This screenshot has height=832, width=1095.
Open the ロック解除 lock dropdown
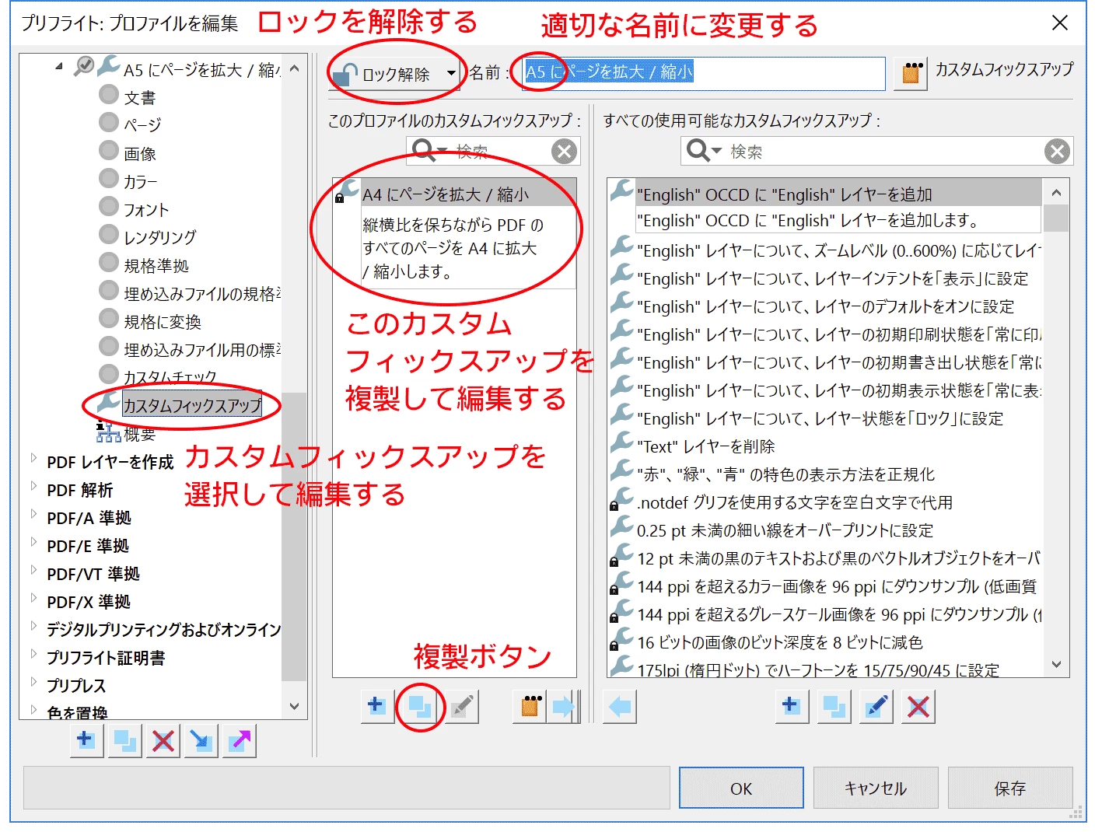click(x=451, y=74)
